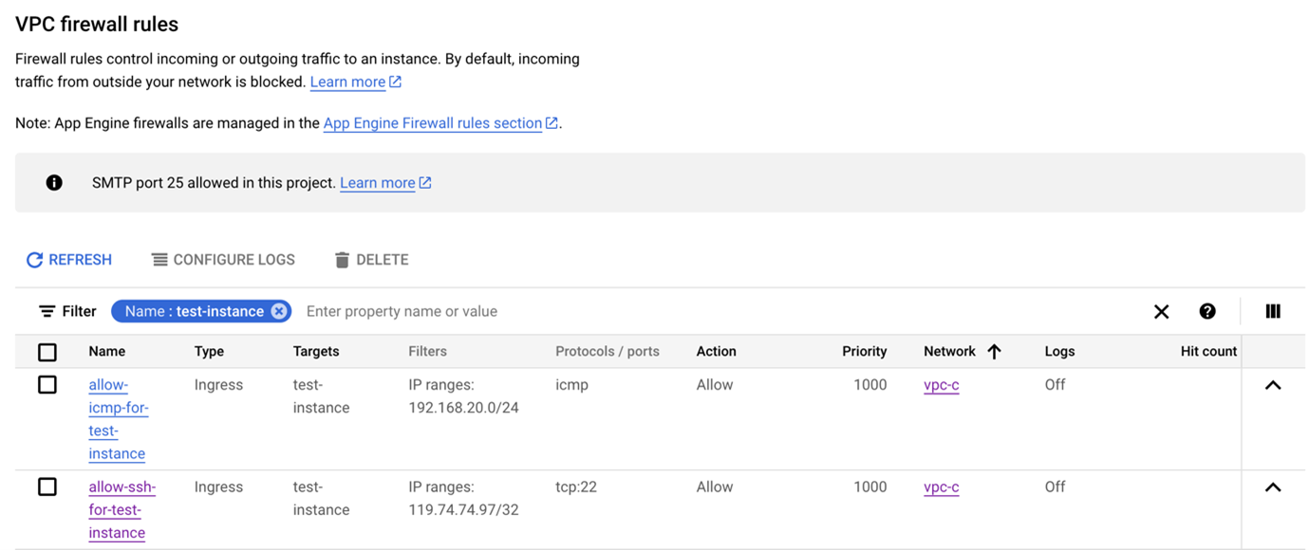Open the App Engine Firewall rules section link
This screenshot has width=1309, height=550.
pos(433,123)
